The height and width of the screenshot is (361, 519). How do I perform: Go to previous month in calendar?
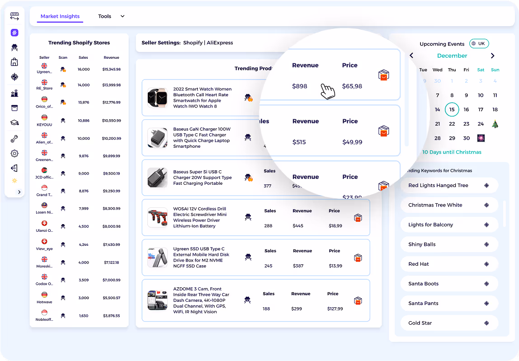pyautogui.click(x=411, y=56)
